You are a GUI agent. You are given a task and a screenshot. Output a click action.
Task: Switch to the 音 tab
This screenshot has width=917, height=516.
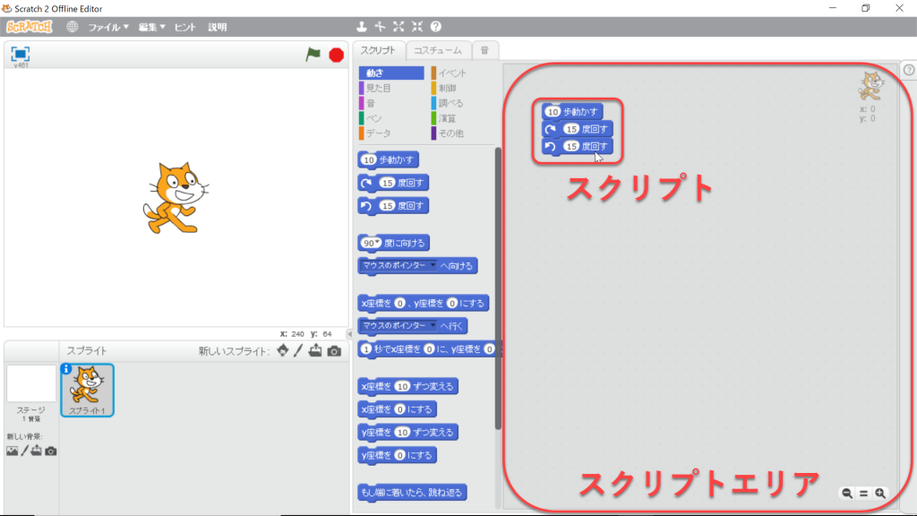point(484,50)
